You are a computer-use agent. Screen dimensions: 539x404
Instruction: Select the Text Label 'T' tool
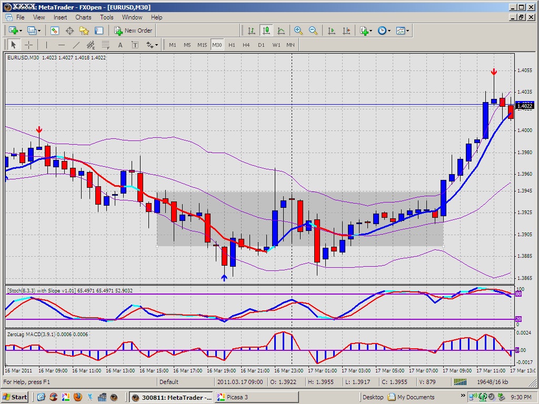135,45
